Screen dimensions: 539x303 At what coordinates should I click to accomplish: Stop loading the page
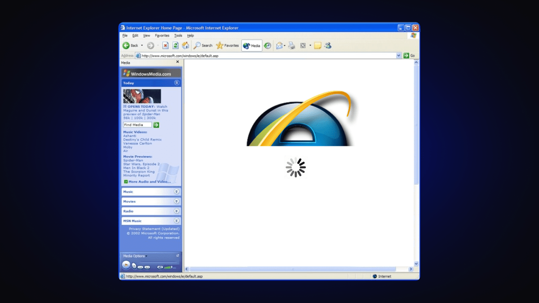pos(165,45)
